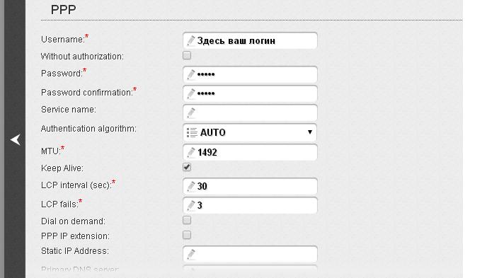Click the list icon in Authentication algorithm box
The width and height of the screenshot is (487, 278).
192,132
